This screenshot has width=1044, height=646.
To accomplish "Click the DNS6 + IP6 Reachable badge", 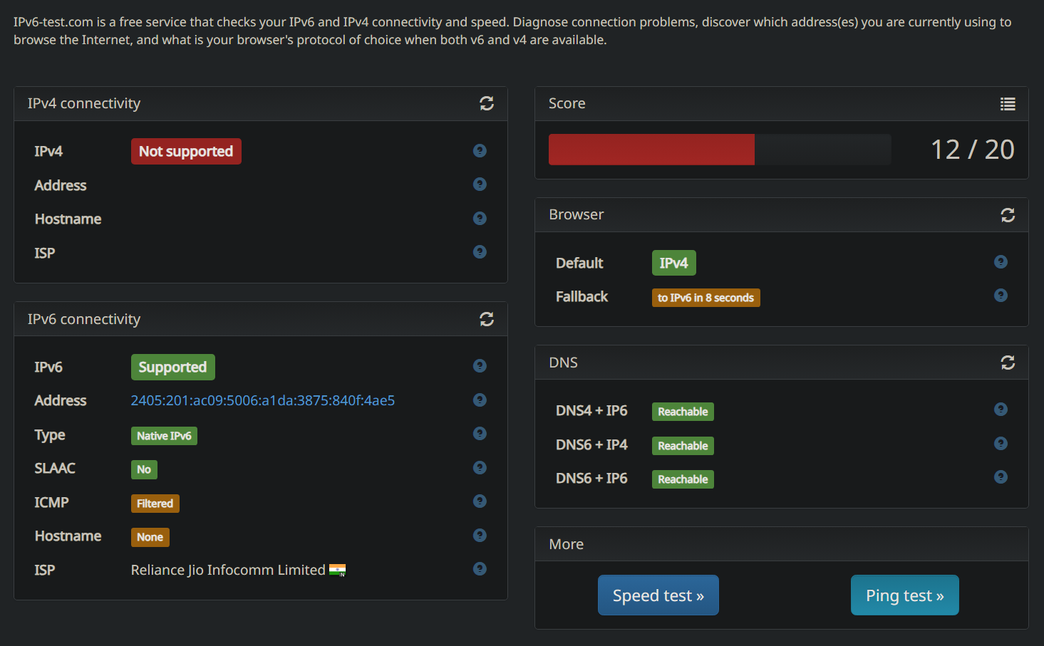I will [683, 479].
